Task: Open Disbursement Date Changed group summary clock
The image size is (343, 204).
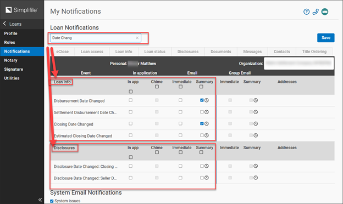Action: (256, 100)
